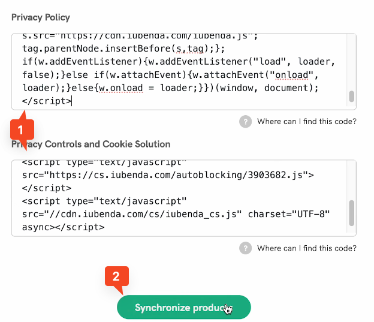Open the code help link below Privacy Policy
This screenshot has height=322, width=374.
tap(306, 122)
